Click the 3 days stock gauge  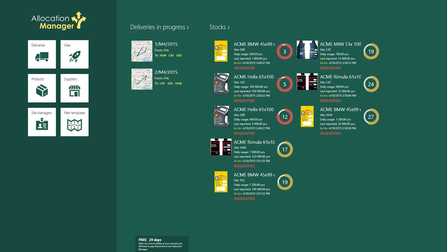(285, 51)
